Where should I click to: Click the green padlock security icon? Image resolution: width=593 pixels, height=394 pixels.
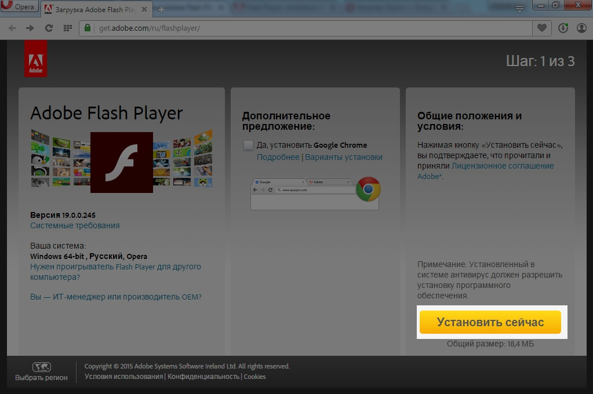pyautogui.click(x=88, y=28)
